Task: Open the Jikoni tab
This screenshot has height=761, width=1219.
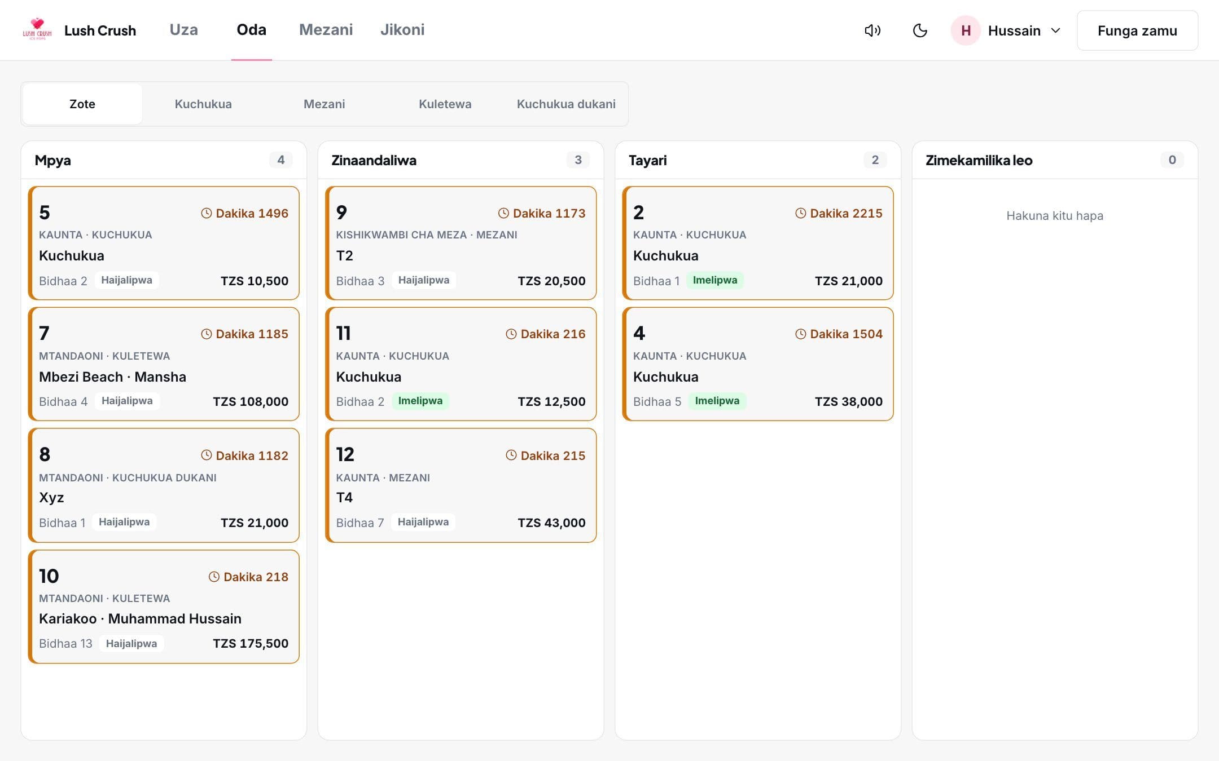Action: point(402,30)
